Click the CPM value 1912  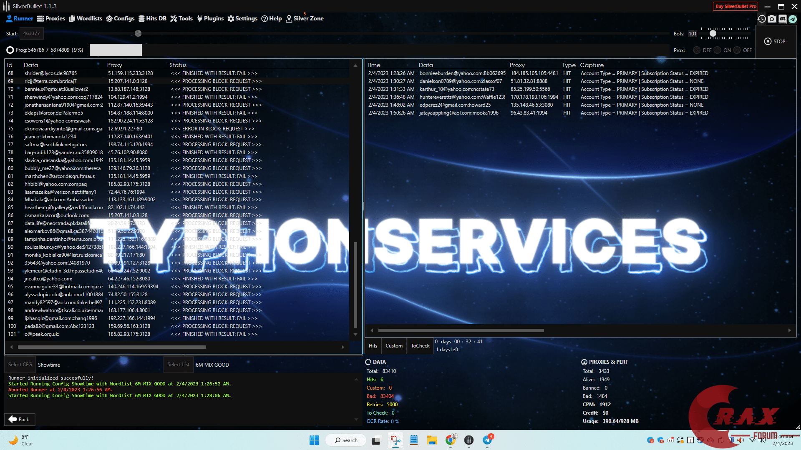(x=605, y=405)
